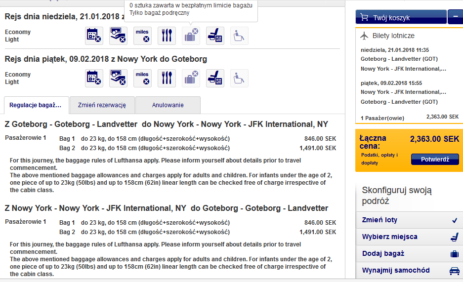The height and width of the screenshot is (282, 463).
Task: Click the Rejs dnia piątek, 09.02.2018 heading
Action: [106, 59]
